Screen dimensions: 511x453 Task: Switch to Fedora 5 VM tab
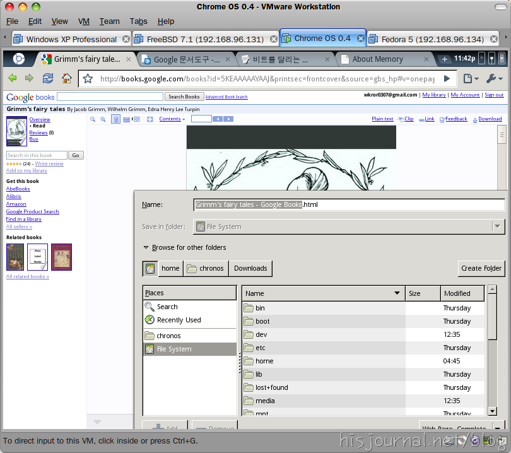[433, 40]
